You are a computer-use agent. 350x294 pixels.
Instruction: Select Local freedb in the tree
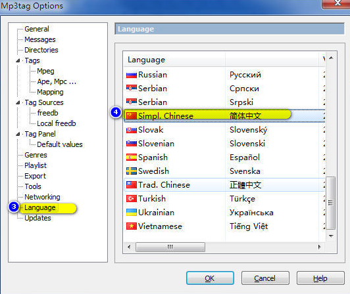click(x=57, y=123)
